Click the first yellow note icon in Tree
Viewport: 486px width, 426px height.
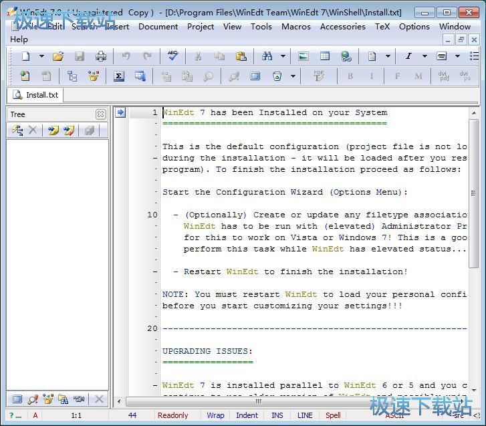[53, 130]
